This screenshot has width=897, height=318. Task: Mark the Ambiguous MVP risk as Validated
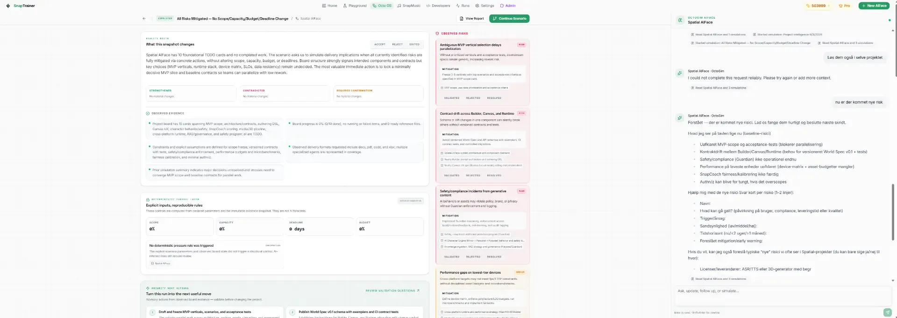[451, 98]
